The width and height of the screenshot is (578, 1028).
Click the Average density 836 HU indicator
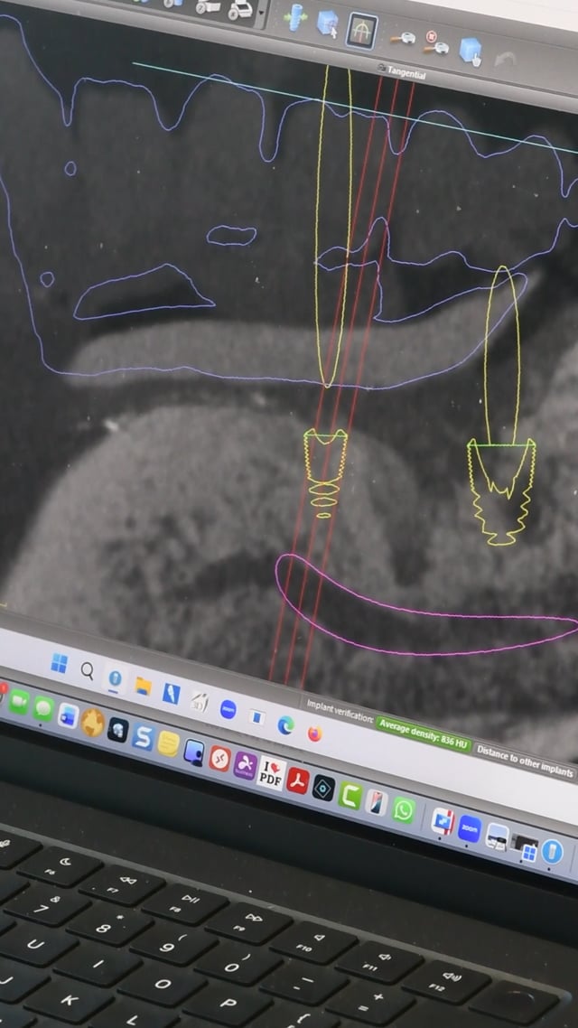tap(424, 735)
